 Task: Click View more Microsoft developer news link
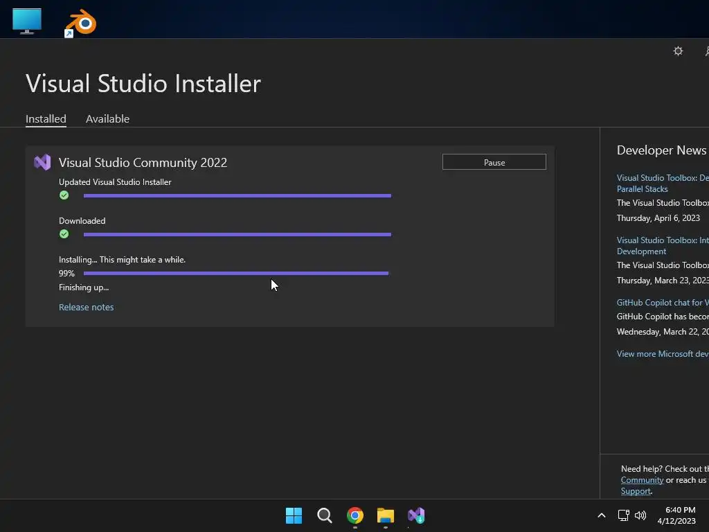663,354
